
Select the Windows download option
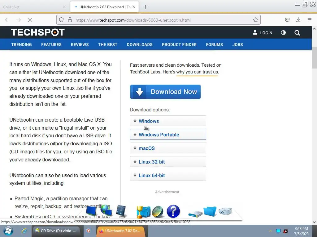click(x=168, y=121)
